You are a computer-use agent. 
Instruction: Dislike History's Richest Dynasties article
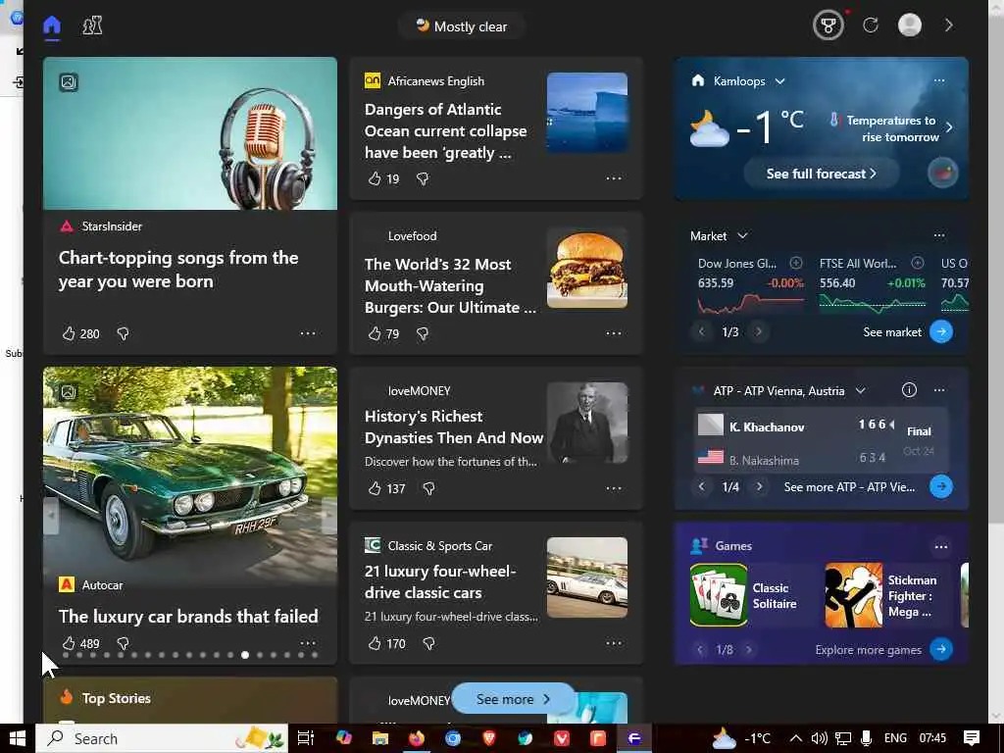tap(429, 488)
